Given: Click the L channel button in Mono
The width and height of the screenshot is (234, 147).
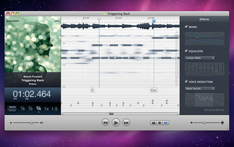Looking at the screenshot, I should pos(187,38).
